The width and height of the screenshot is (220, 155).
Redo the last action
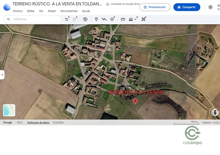point(74,19)
